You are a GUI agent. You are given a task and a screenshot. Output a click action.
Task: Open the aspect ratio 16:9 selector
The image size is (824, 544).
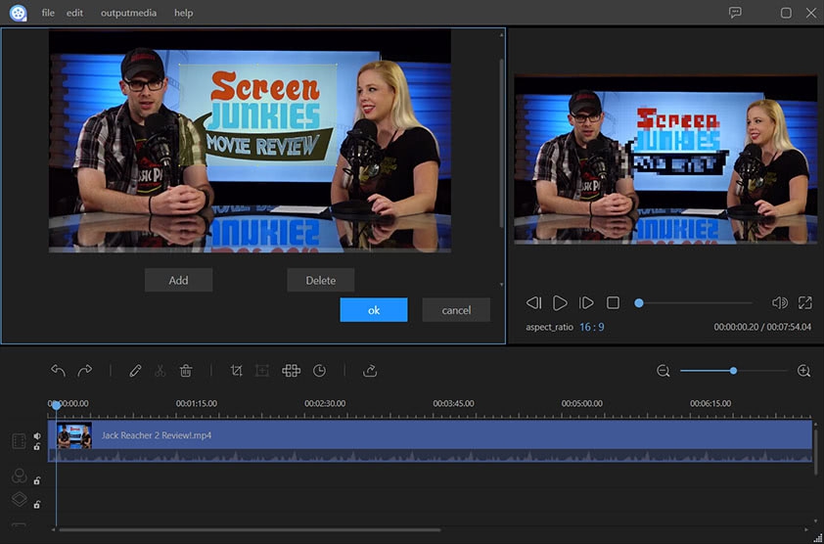click(591, 327)
